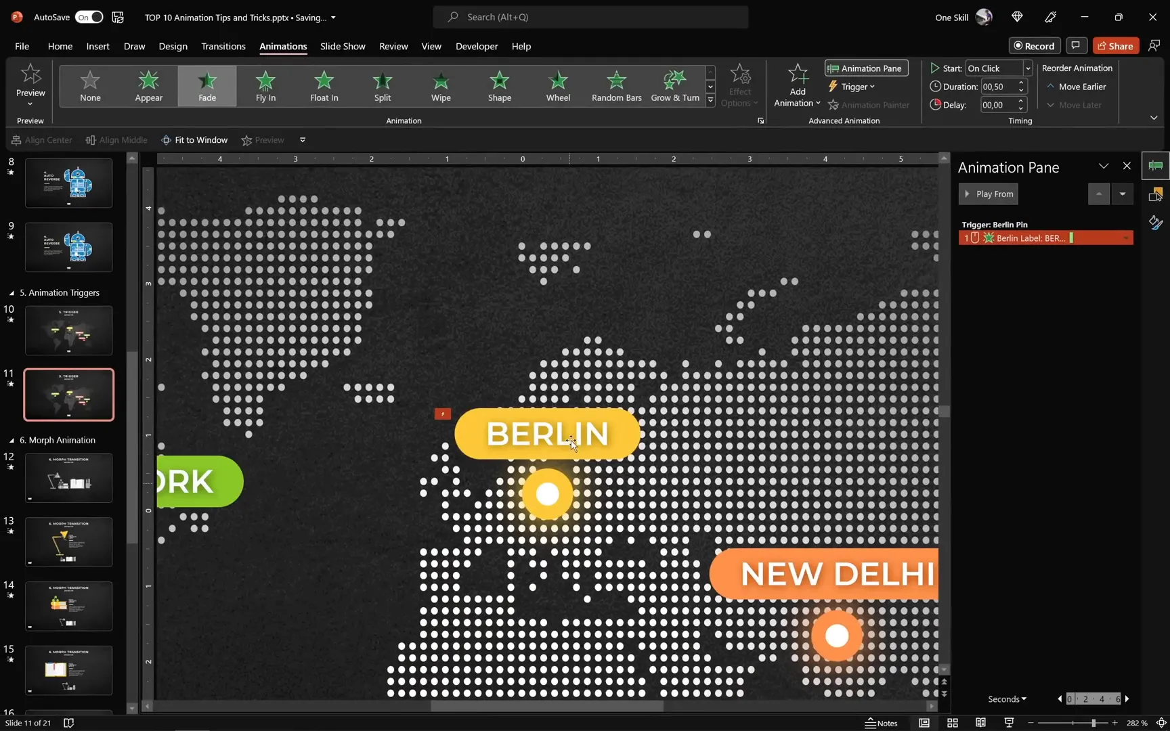Start Slide Show from status bar icon
The image size is (1170, 731).
[x=1009, y=723]
